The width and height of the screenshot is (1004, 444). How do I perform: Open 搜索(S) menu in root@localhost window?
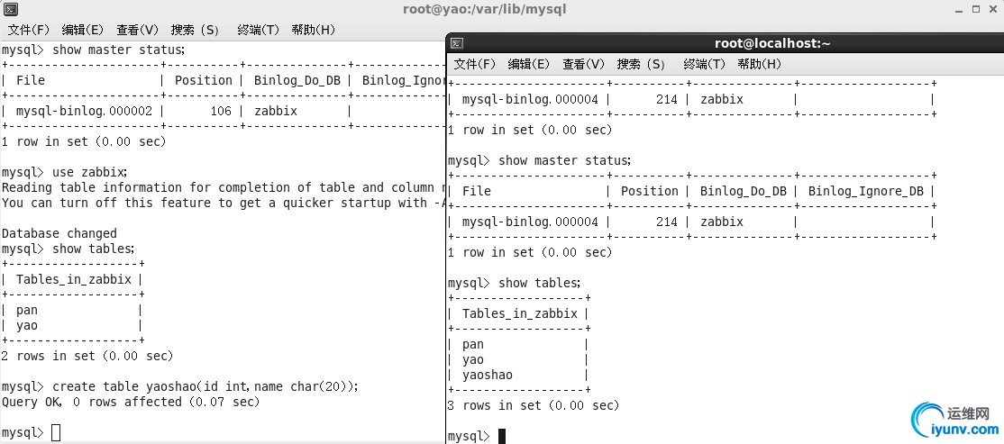click(642, 64)
